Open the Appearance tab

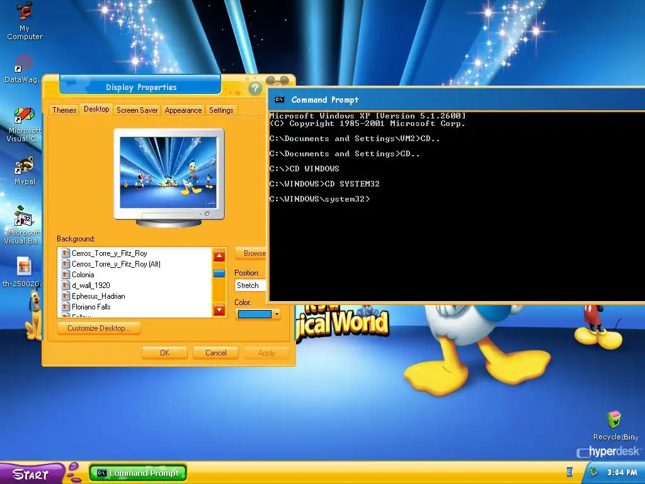click(183, 110)
